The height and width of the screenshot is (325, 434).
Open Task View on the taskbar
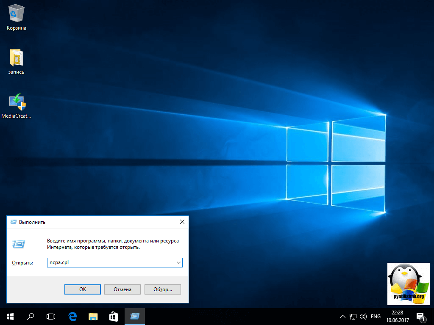click(51, 317)
